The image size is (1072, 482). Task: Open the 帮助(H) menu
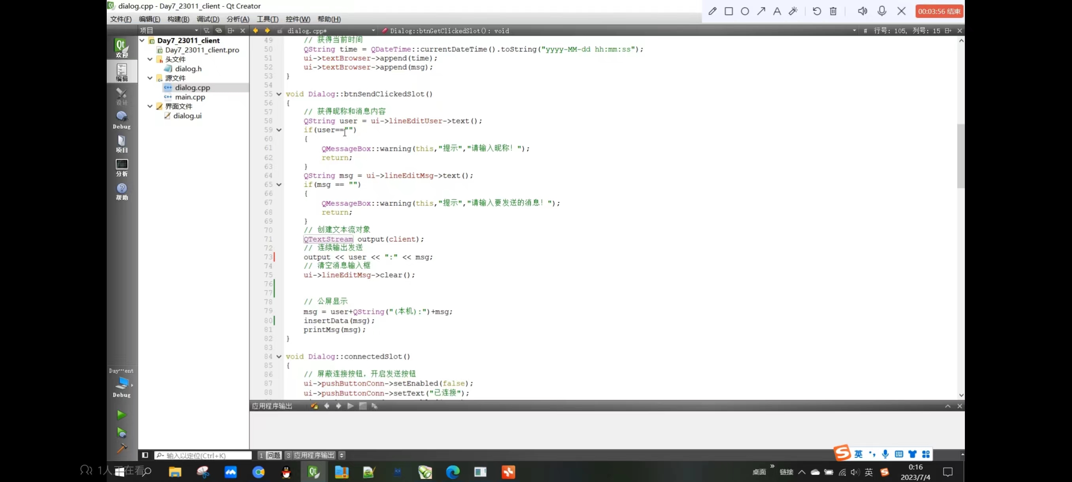(x=329, y=19)
